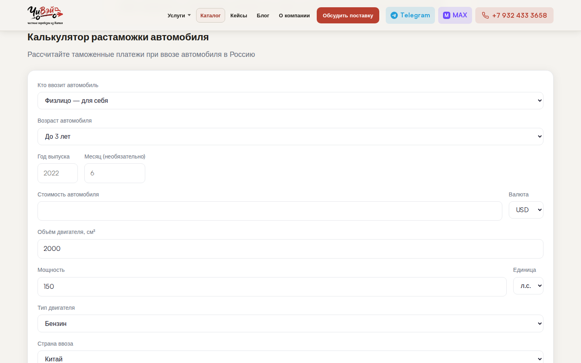Focus the Год выпуска field
The image size is (581, 363).
click(58, 173)
